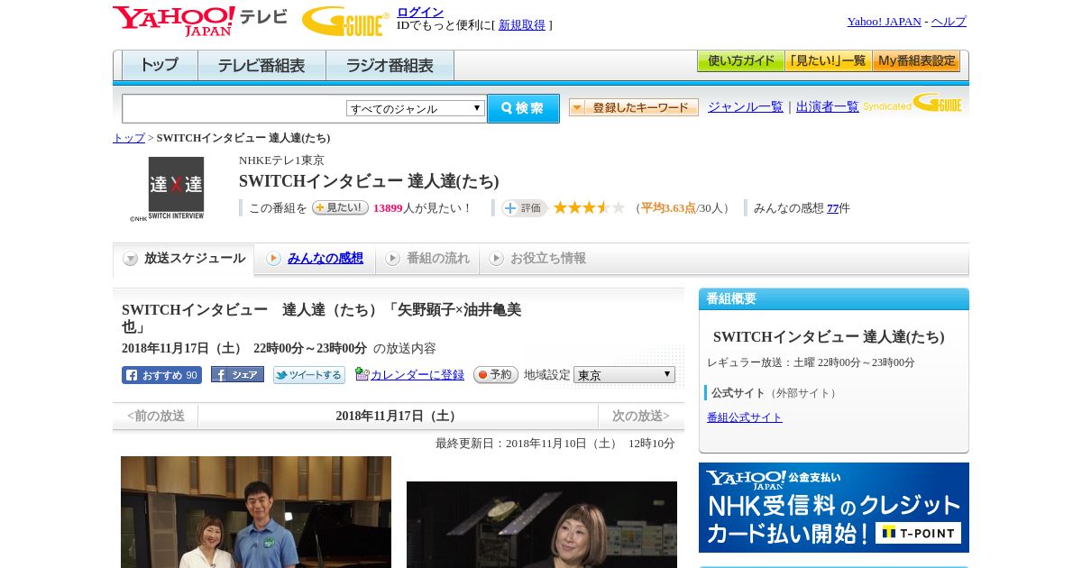Open the ヘルプ link
The image size is (1082, 568).
(949, 21)
